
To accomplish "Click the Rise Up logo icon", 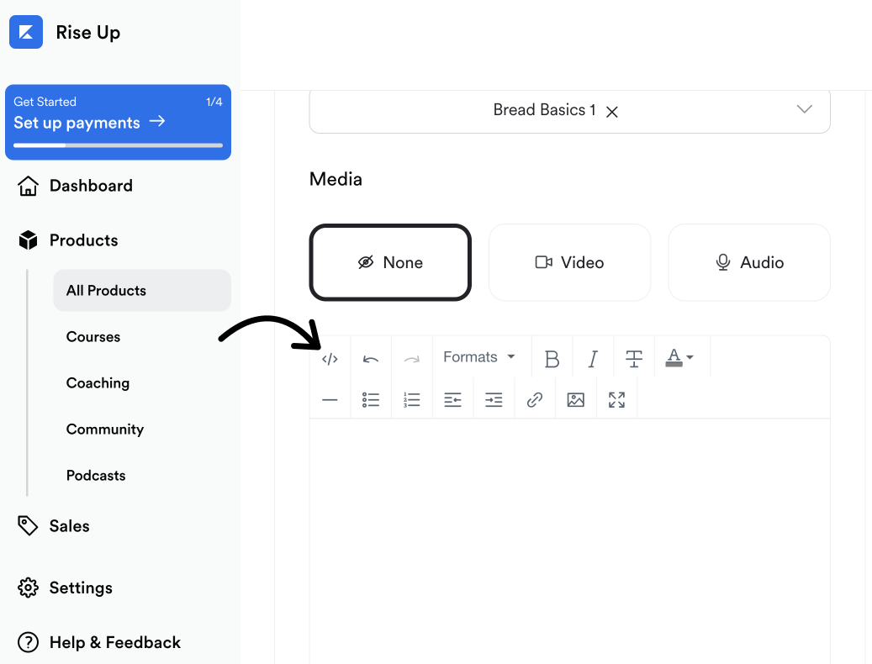I will pyautogui.click(x=26, y=32).
